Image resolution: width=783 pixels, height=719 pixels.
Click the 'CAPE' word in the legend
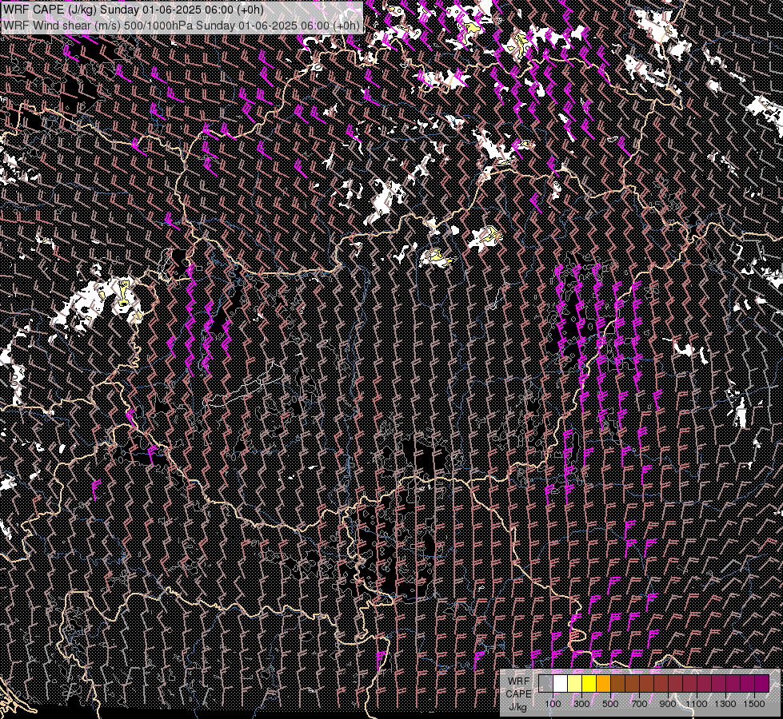coord(518,694)
